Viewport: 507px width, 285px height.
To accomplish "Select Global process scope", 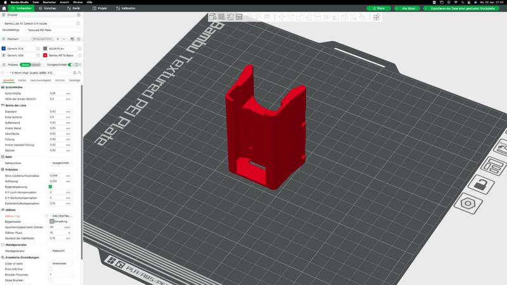I will point(25,65).
